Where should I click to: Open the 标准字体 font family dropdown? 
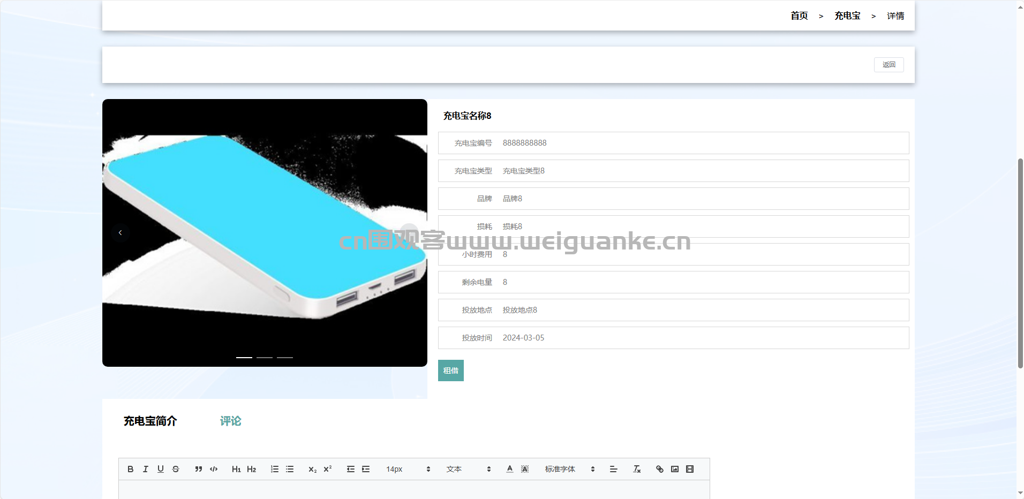[x=569, y=469]
